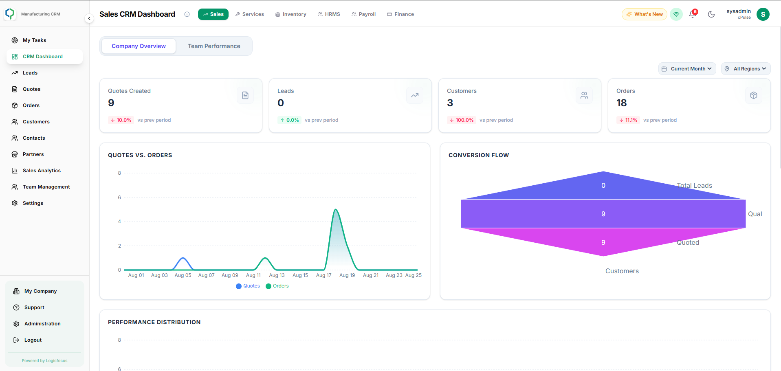Click the 11.1% change badge in Orders card
The width and height of the screenshot is (781, 371).
[628, 120]
